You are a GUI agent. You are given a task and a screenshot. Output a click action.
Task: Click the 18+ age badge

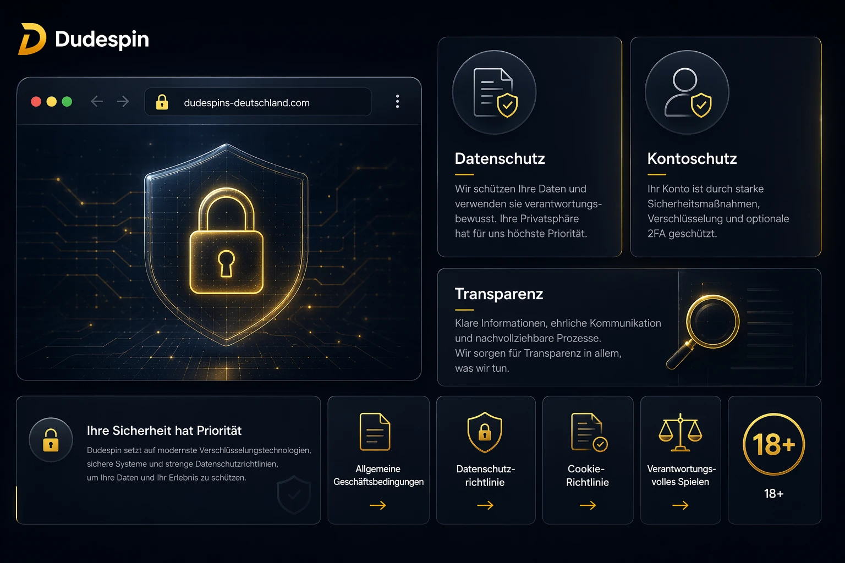coord(773,445)
